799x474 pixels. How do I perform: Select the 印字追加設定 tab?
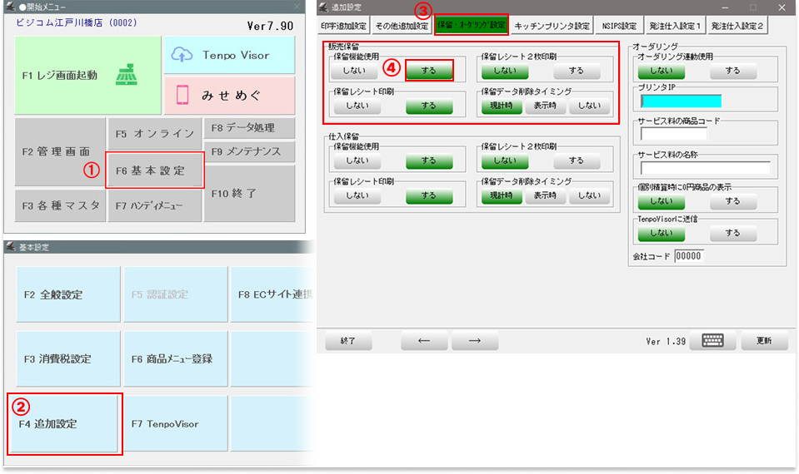[x=344, y=26]
